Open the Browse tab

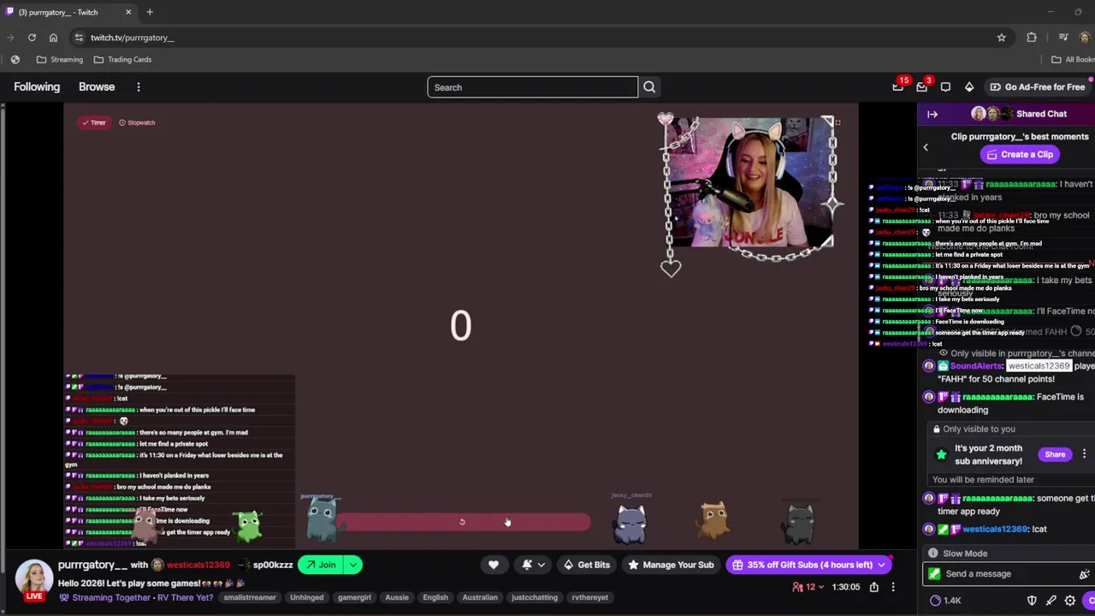click(97, 87)
